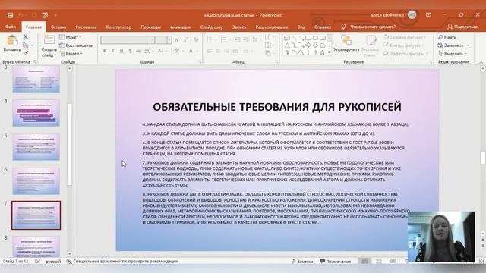Pick the rectangle shape in the shapes gallery

(x=308, y=38)
